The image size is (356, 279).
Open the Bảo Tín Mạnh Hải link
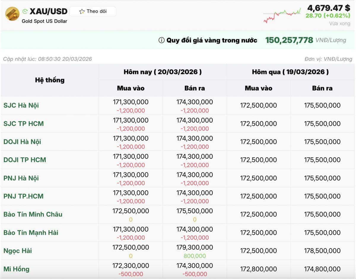pyautogui.click(x=31, y=233)
